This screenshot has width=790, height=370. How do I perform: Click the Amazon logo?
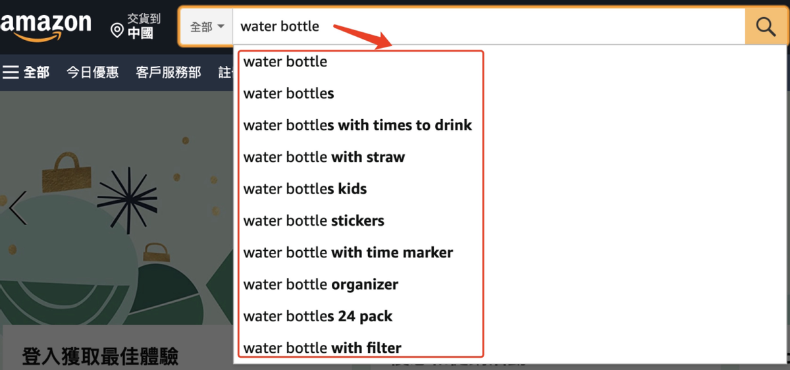pyautogui.click(x=46, y=26)
